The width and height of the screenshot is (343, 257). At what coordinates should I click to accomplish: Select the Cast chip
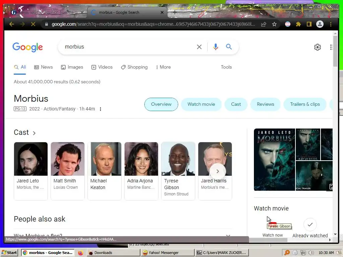click(236, 104)
